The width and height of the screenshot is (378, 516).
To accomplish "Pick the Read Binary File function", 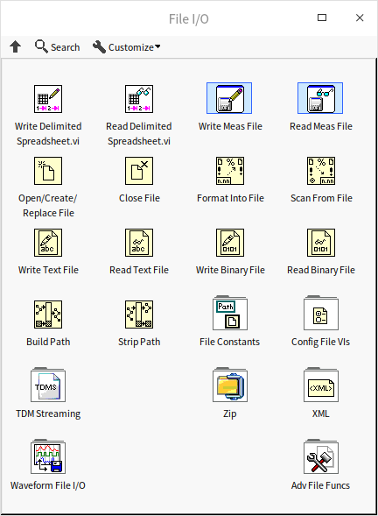I will pyautogui.click(x=321, y=243).
